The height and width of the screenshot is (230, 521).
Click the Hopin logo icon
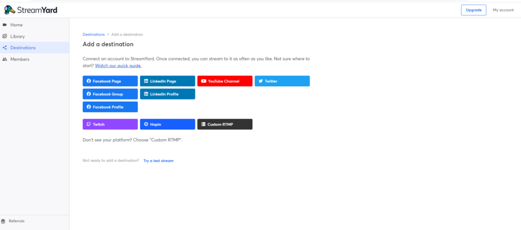coord(146,124)
